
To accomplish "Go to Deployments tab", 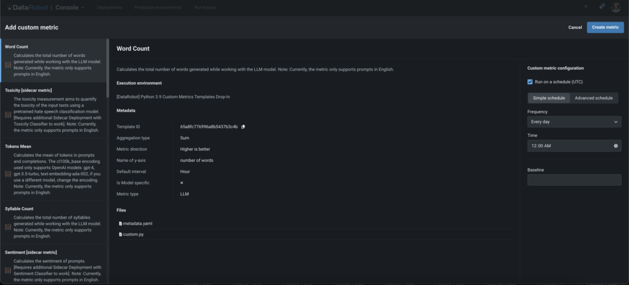I will pos(109,7).
